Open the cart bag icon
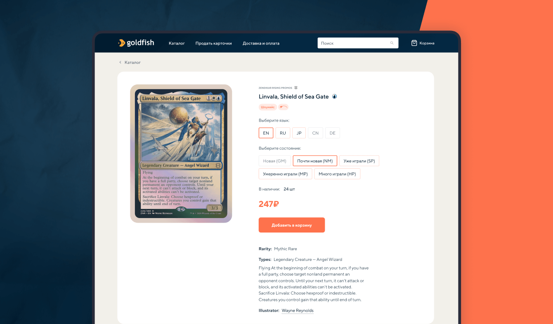Image resolution: width=553 pixels, height=324 pixels. click(x=414, y=43)
